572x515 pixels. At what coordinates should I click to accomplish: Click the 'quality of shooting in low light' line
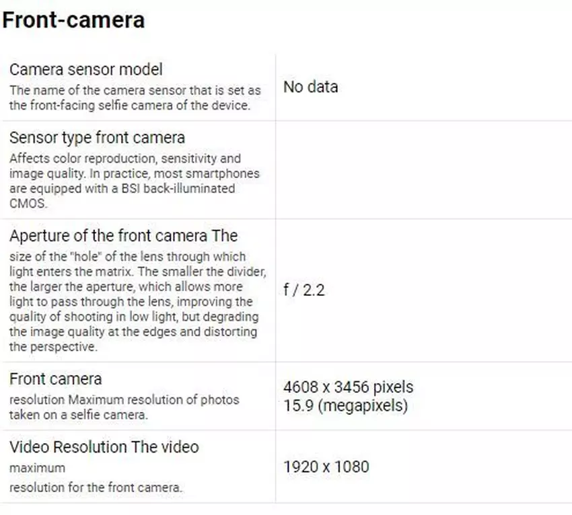(133, 317)
